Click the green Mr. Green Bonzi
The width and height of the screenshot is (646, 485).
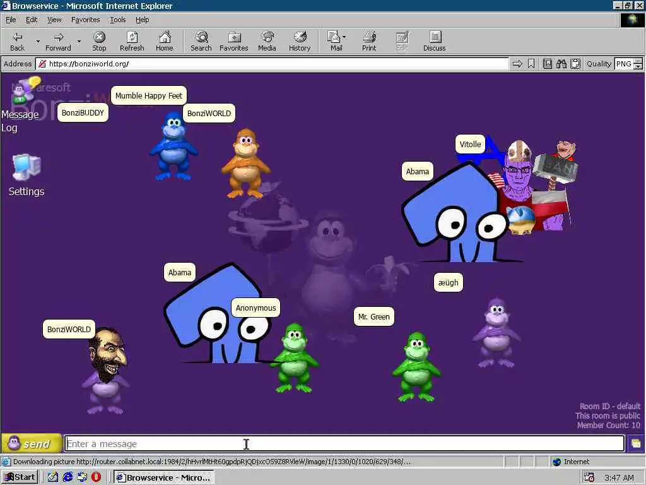pos(416,367)
